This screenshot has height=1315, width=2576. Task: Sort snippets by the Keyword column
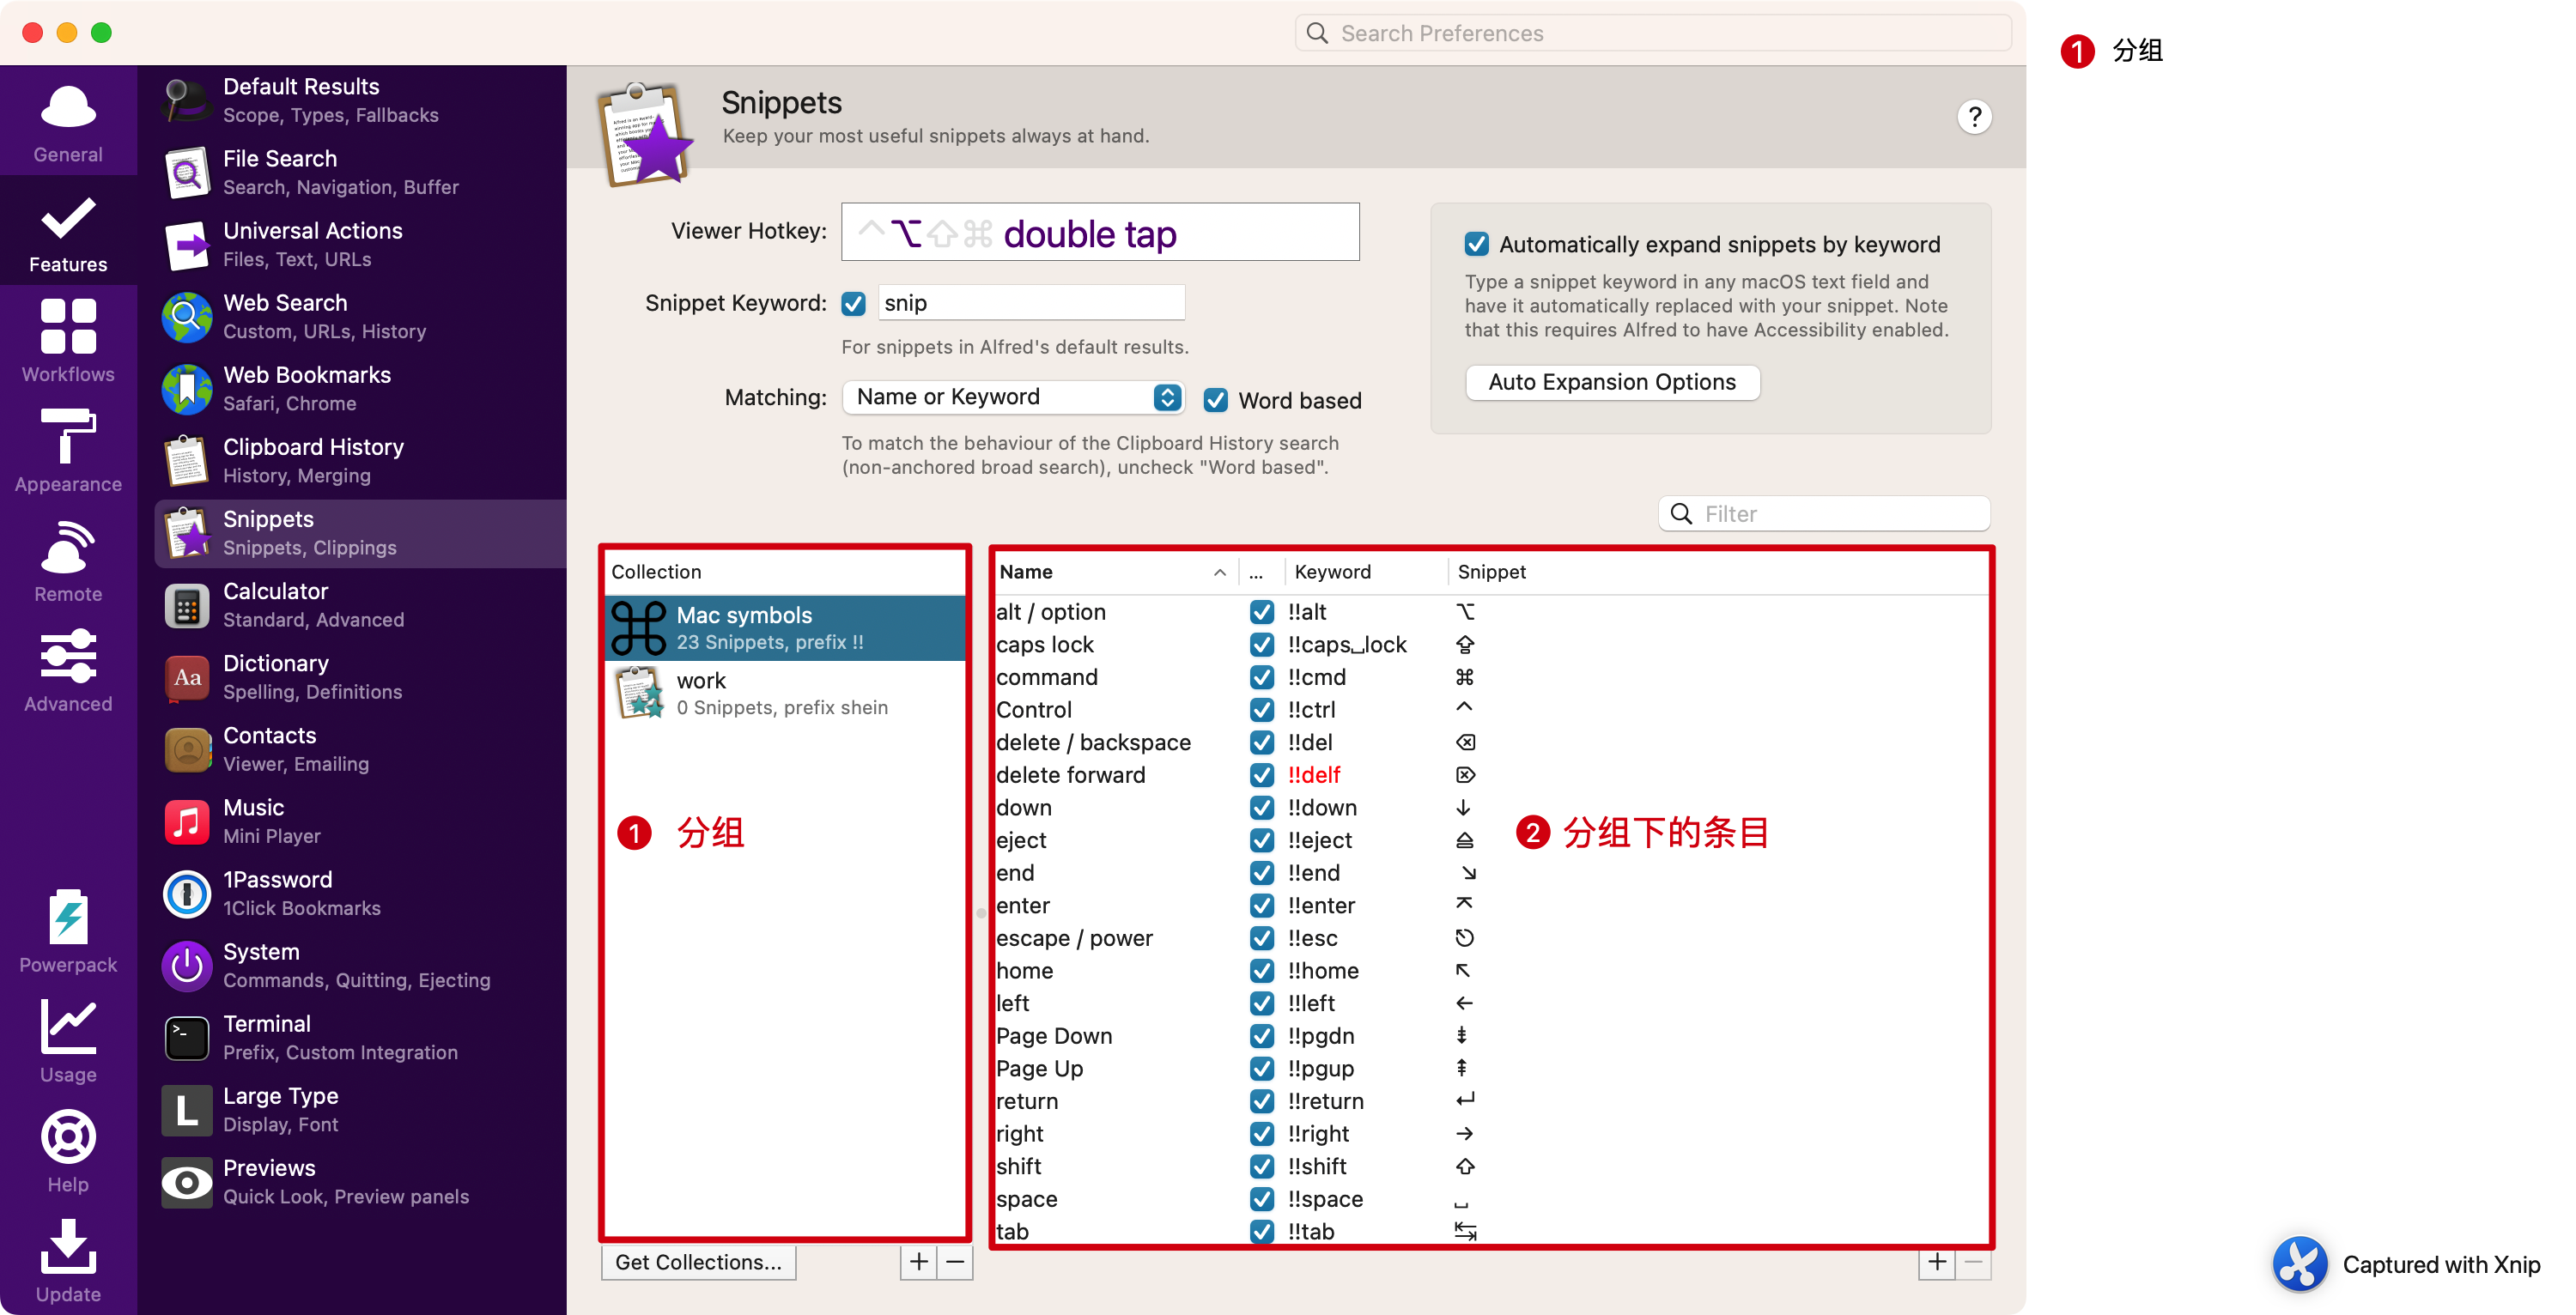point(1332,572)
